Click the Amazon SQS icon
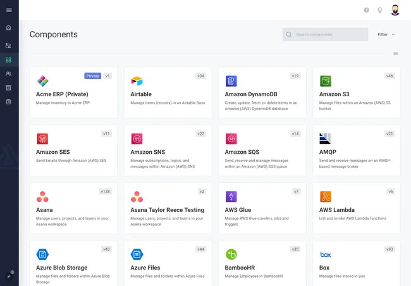 click(231, 139)
